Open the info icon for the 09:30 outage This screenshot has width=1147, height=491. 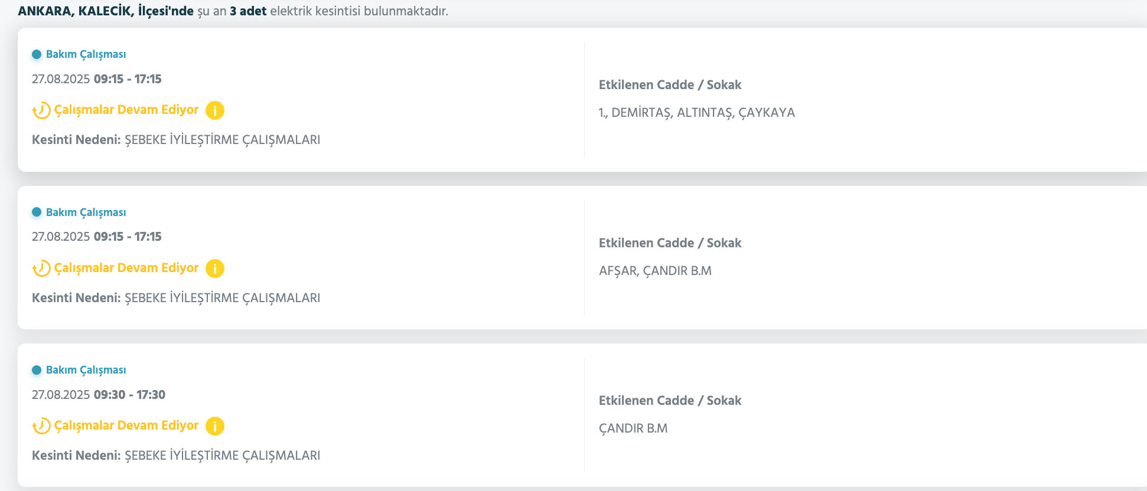point(215,426)
